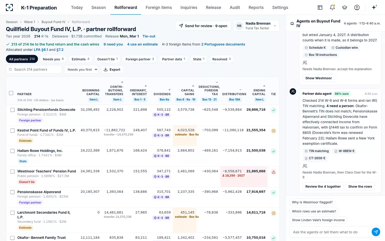Open the Tie-out link
Image resolution: width=385 pixels, height=241 pixels.
(x=149, y=36)
